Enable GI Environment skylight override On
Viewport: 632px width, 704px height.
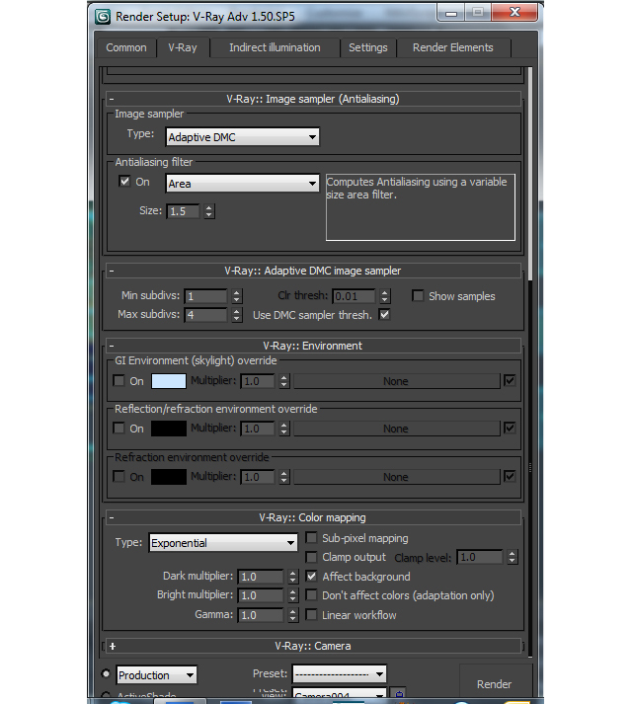click(x=118, y=381)
